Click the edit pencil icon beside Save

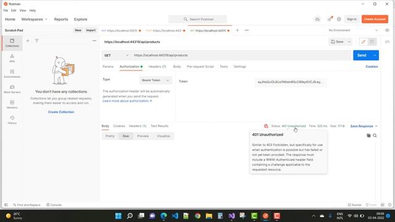pyautogui.click(x=364, y=42)
